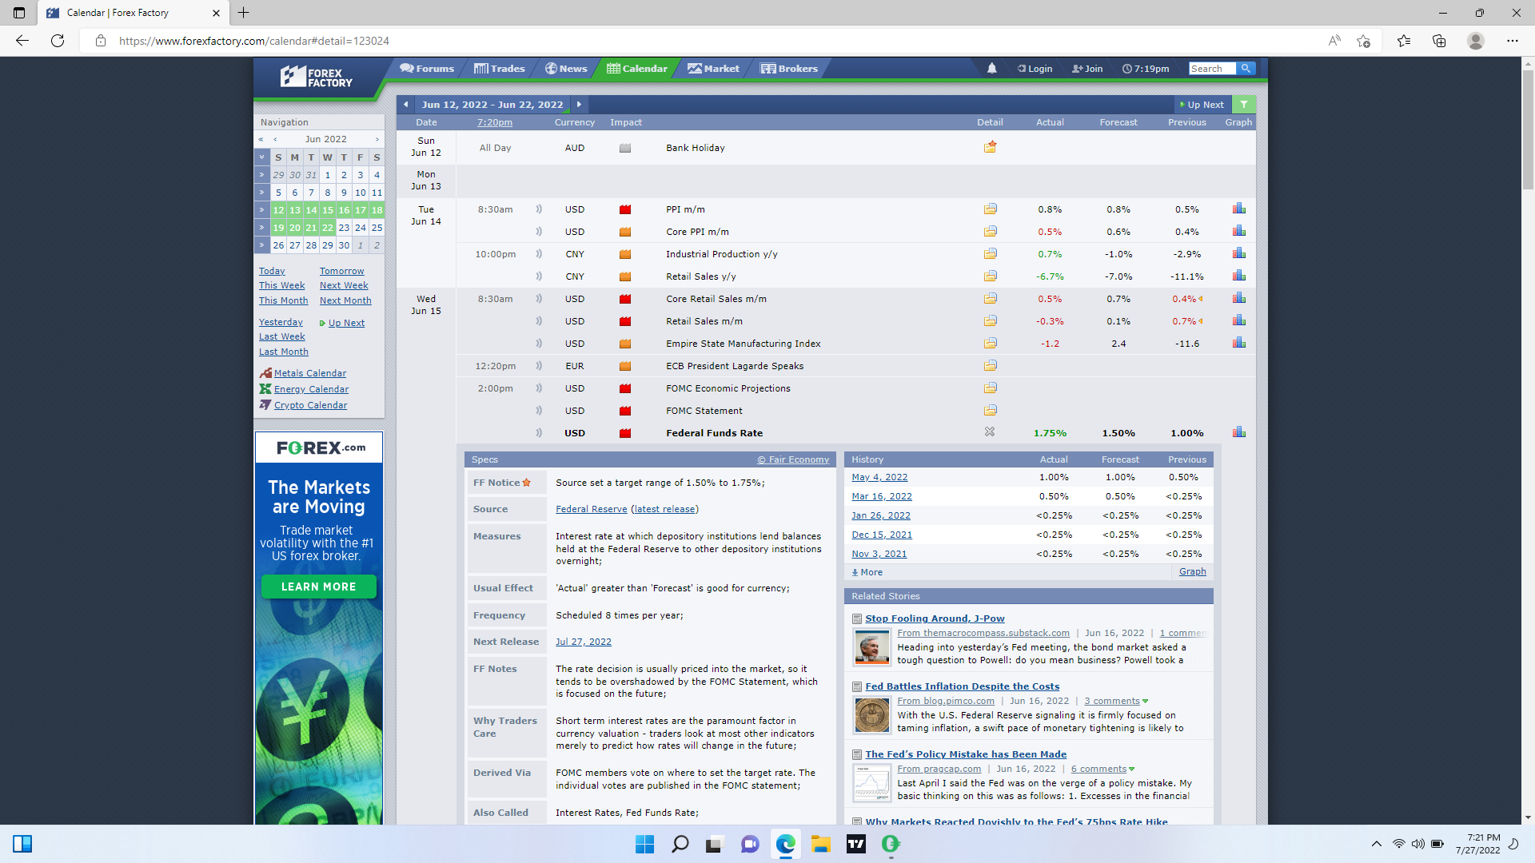
Task: Click the Federal Reserve source link
Action: pos(591,509)
